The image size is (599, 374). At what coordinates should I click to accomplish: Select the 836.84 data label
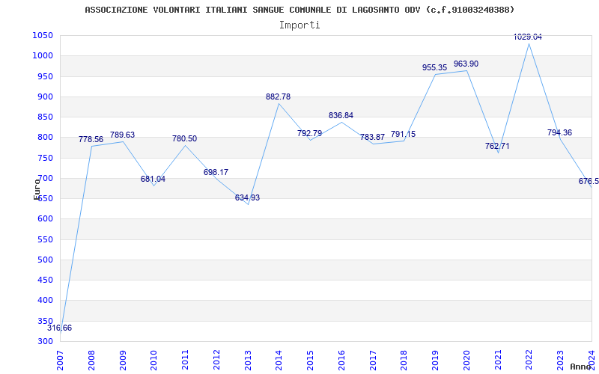pyautogui.click(x=341, y=115)
